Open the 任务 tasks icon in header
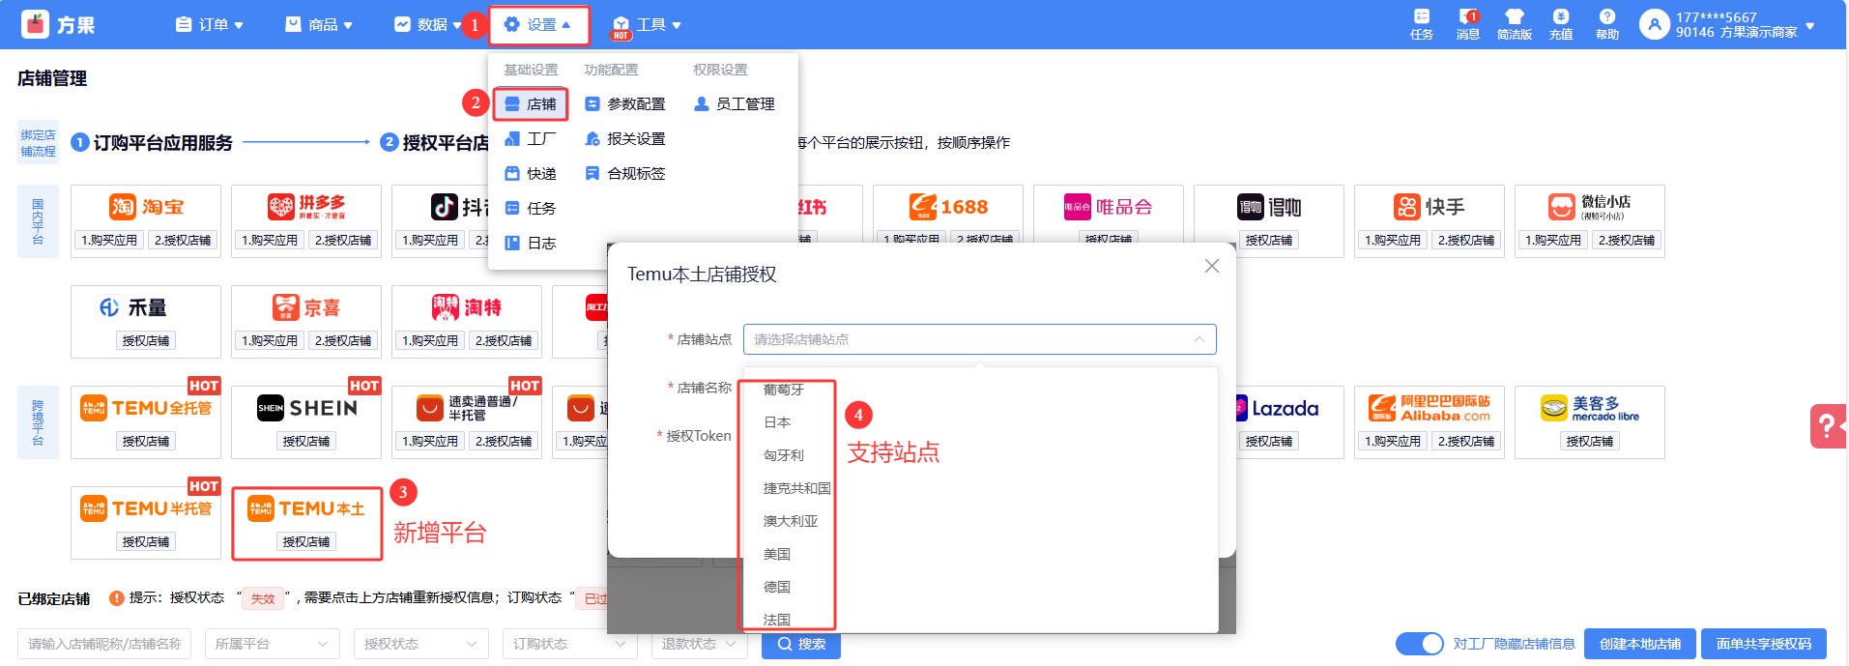This screenshot has height=666, width=1849. 1421,24
